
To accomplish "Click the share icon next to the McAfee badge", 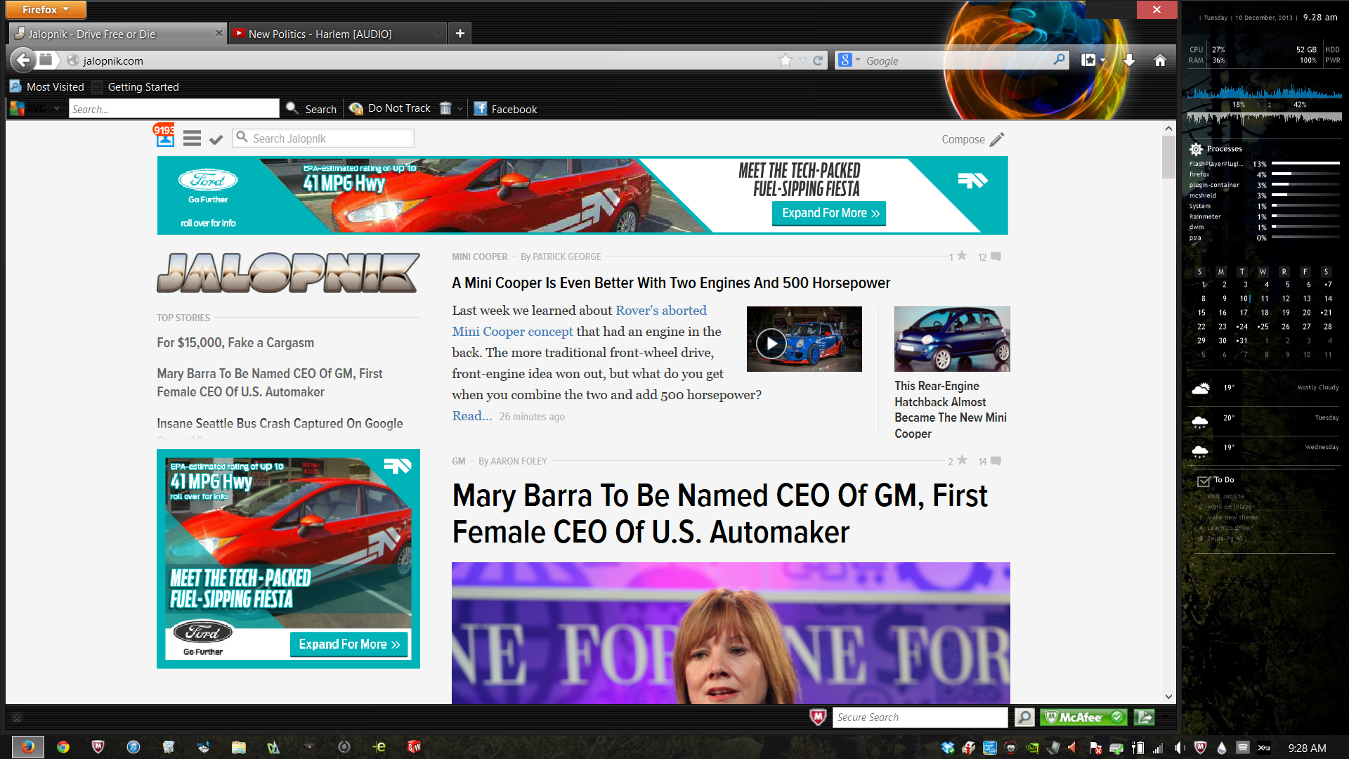I will [x=1145, y=717].
